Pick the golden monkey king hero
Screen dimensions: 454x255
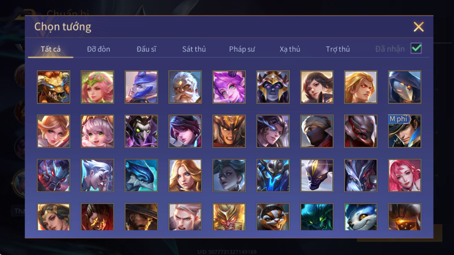click(x=229, y=217)
